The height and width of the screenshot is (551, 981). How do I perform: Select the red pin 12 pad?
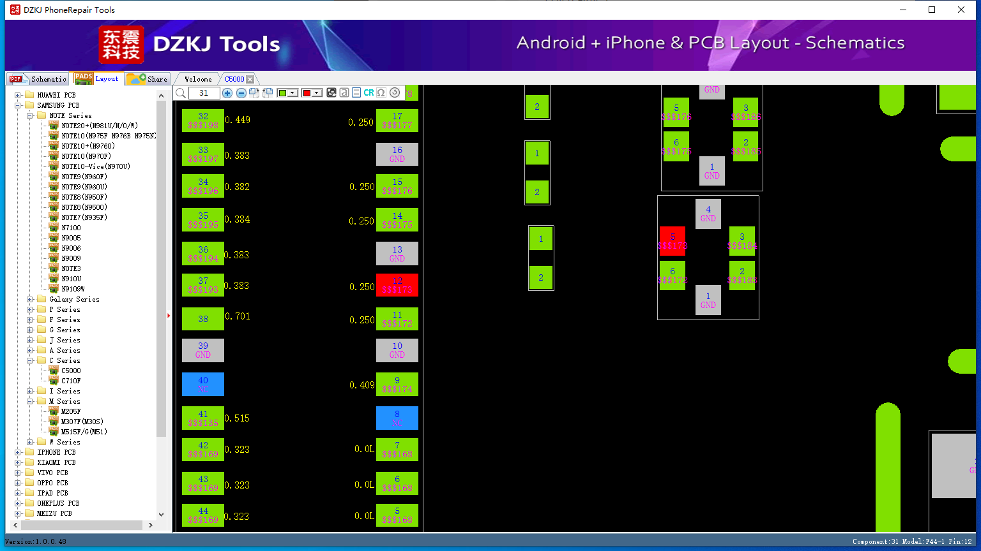[397, 285]
